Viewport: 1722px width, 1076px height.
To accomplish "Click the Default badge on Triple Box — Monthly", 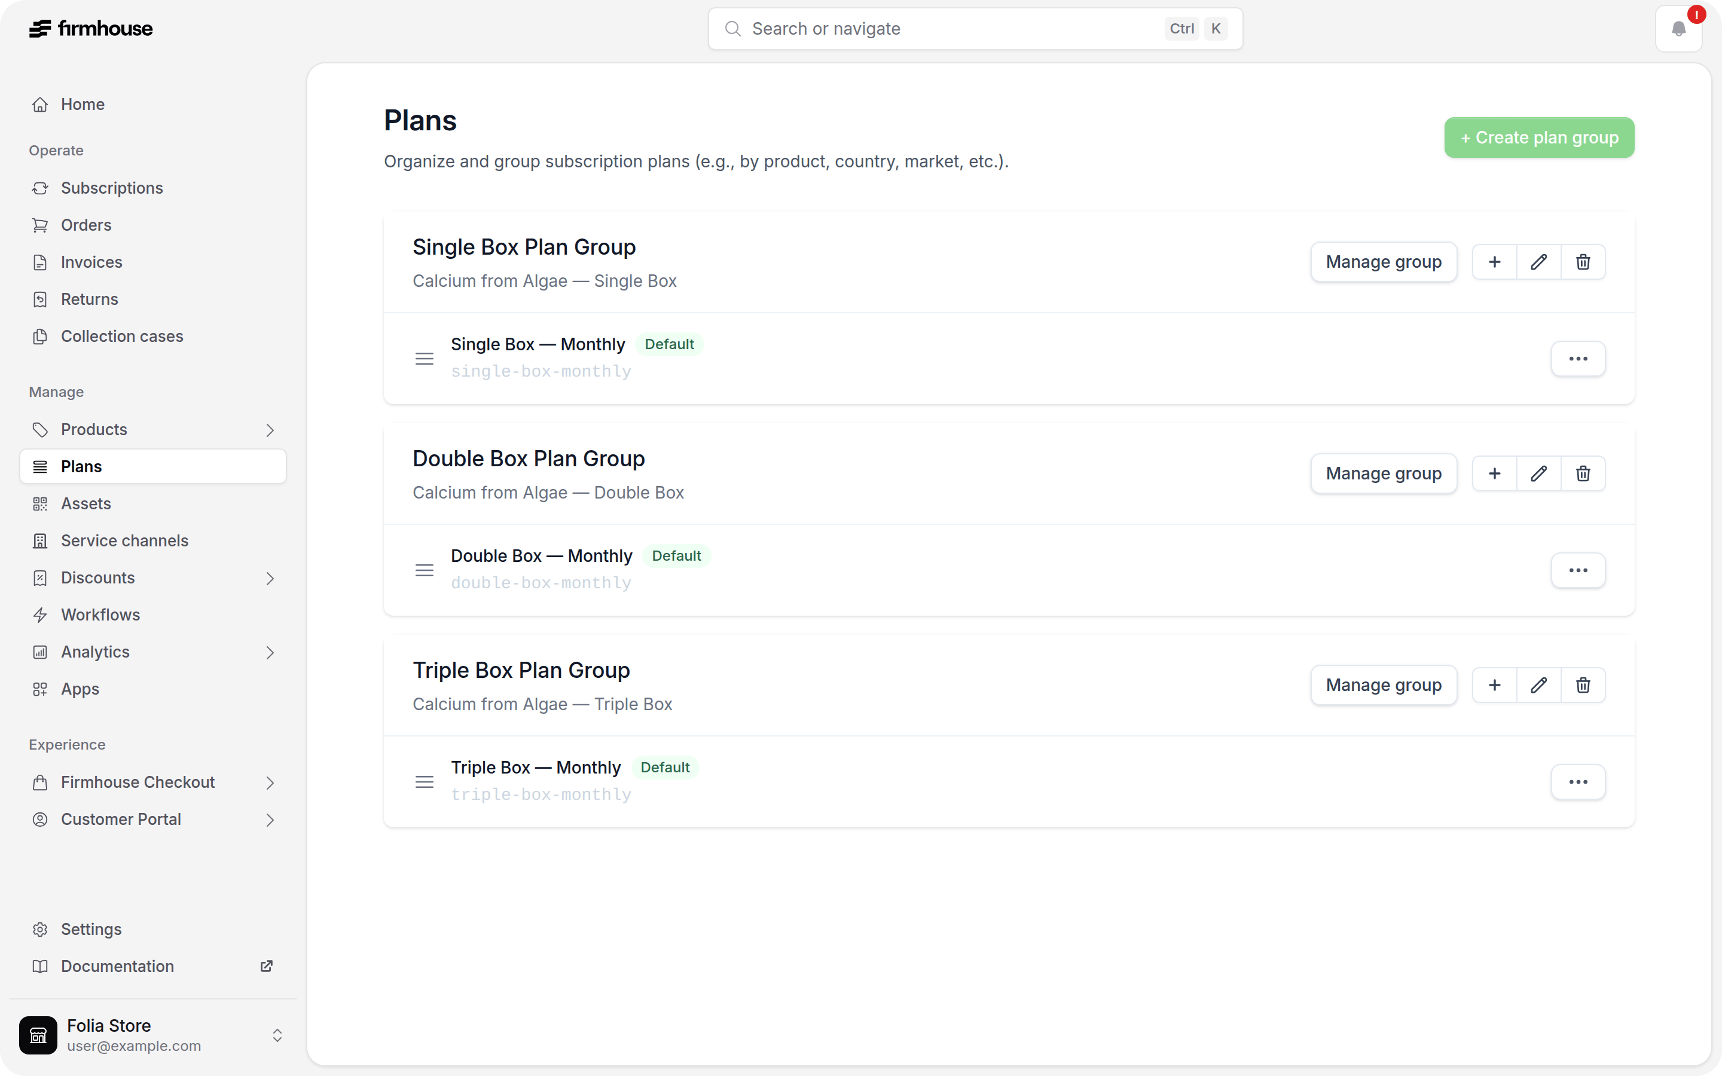I will point(665,767).
